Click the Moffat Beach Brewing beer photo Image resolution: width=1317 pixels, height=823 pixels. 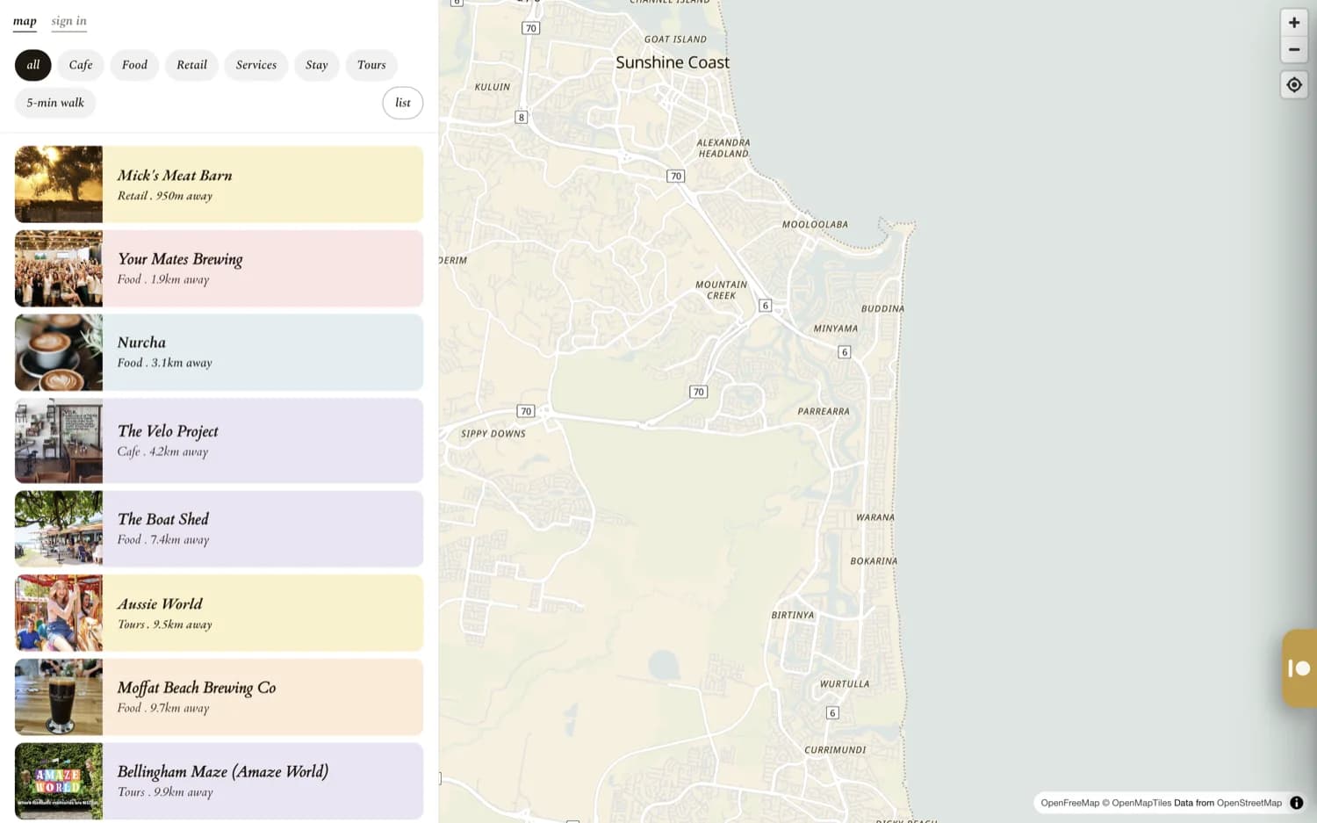59,697
